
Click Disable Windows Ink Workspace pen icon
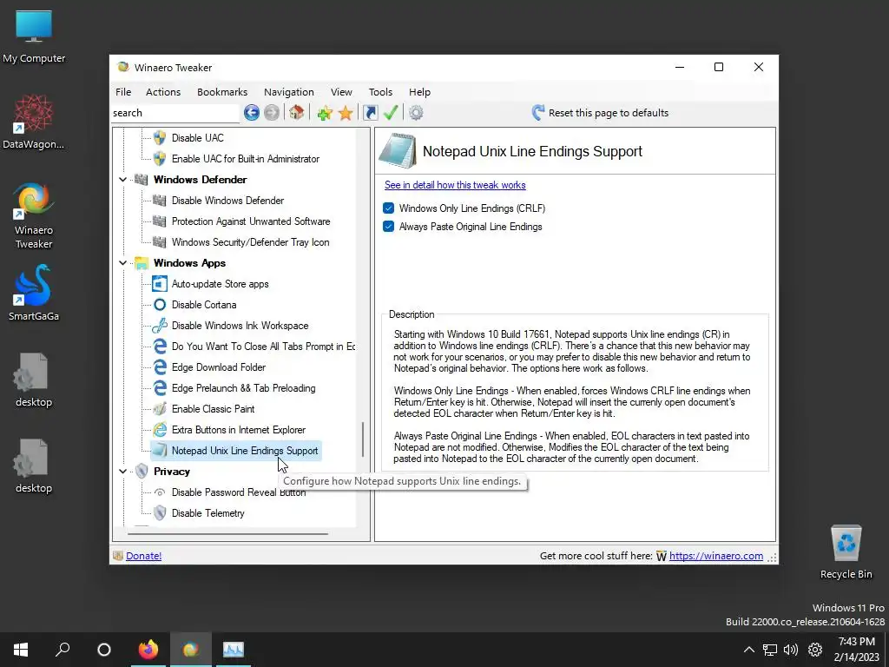(x=160, y=326)
